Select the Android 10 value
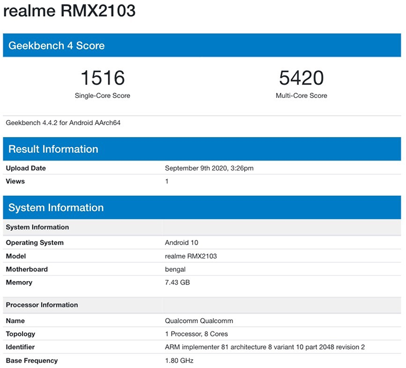Viewport: 406px width, 368px height. [182, 243]
